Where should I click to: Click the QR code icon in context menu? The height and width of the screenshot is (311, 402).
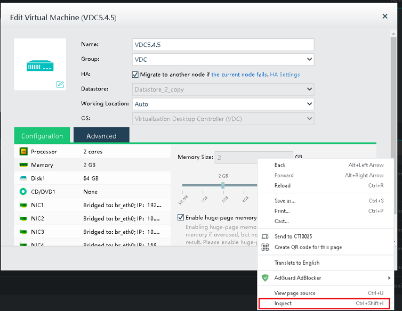click(265, 247)
